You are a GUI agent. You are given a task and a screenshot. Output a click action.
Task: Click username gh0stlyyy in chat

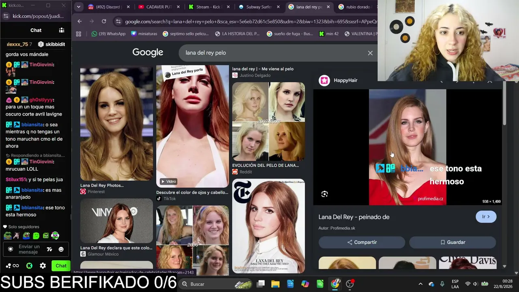point(42,100)
